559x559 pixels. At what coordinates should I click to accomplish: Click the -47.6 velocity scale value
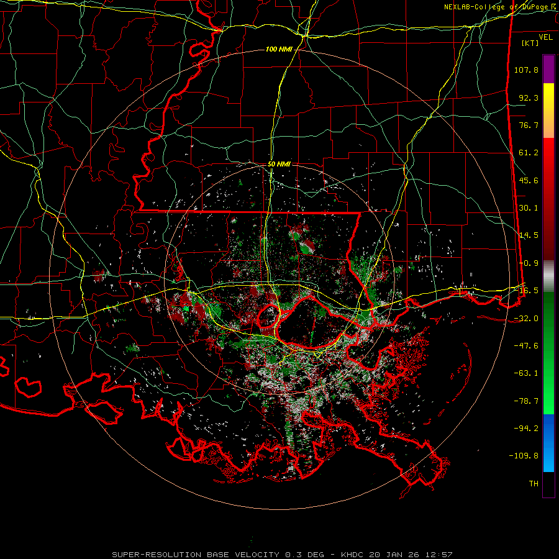(526, 345)
